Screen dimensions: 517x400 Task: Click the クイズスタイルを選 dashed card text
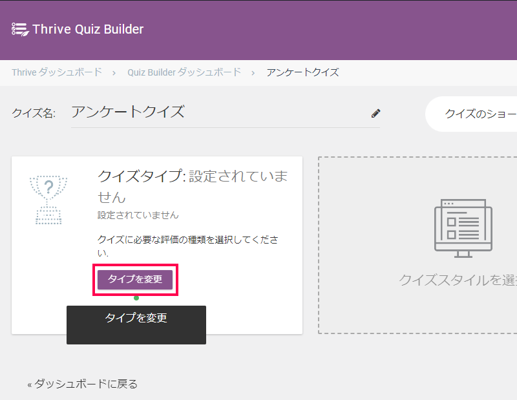(458, 280)
